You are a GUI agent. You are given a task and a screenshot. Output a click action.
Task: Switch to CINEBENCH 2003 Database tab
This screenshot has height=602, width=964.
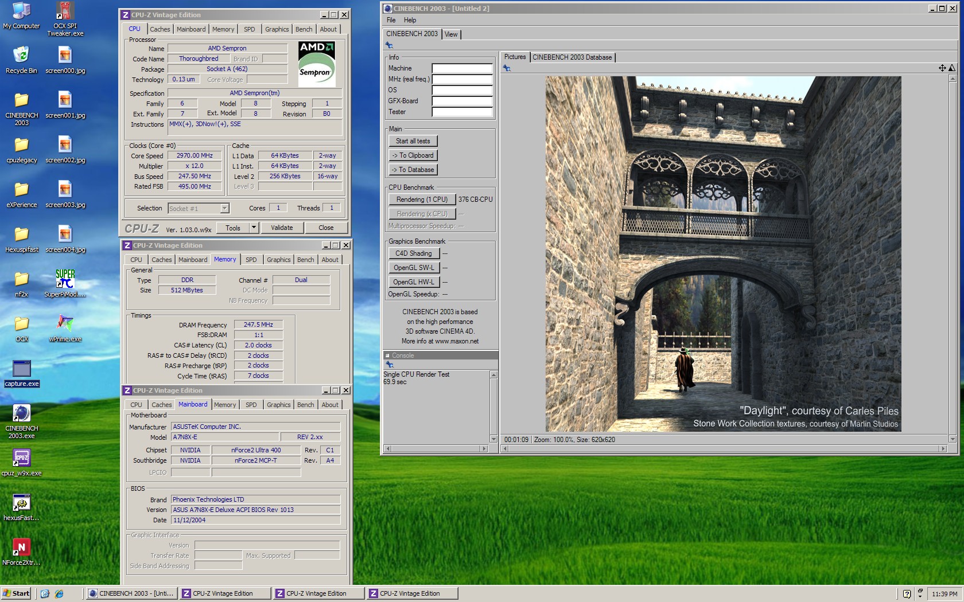572,57
